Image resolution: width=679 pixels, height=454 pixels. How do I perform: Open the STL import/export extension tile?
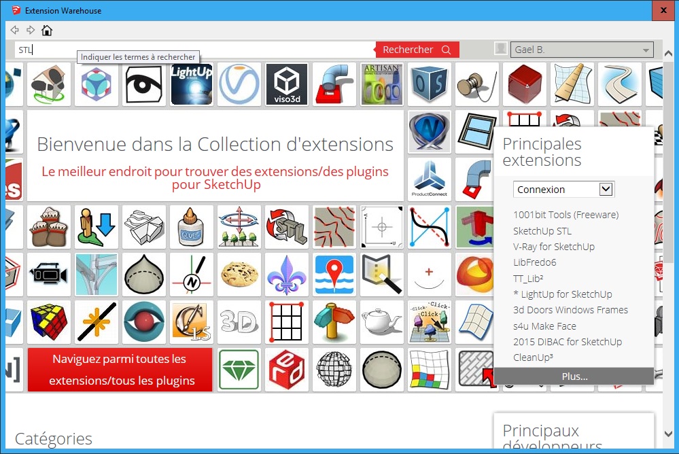(287, 227)
